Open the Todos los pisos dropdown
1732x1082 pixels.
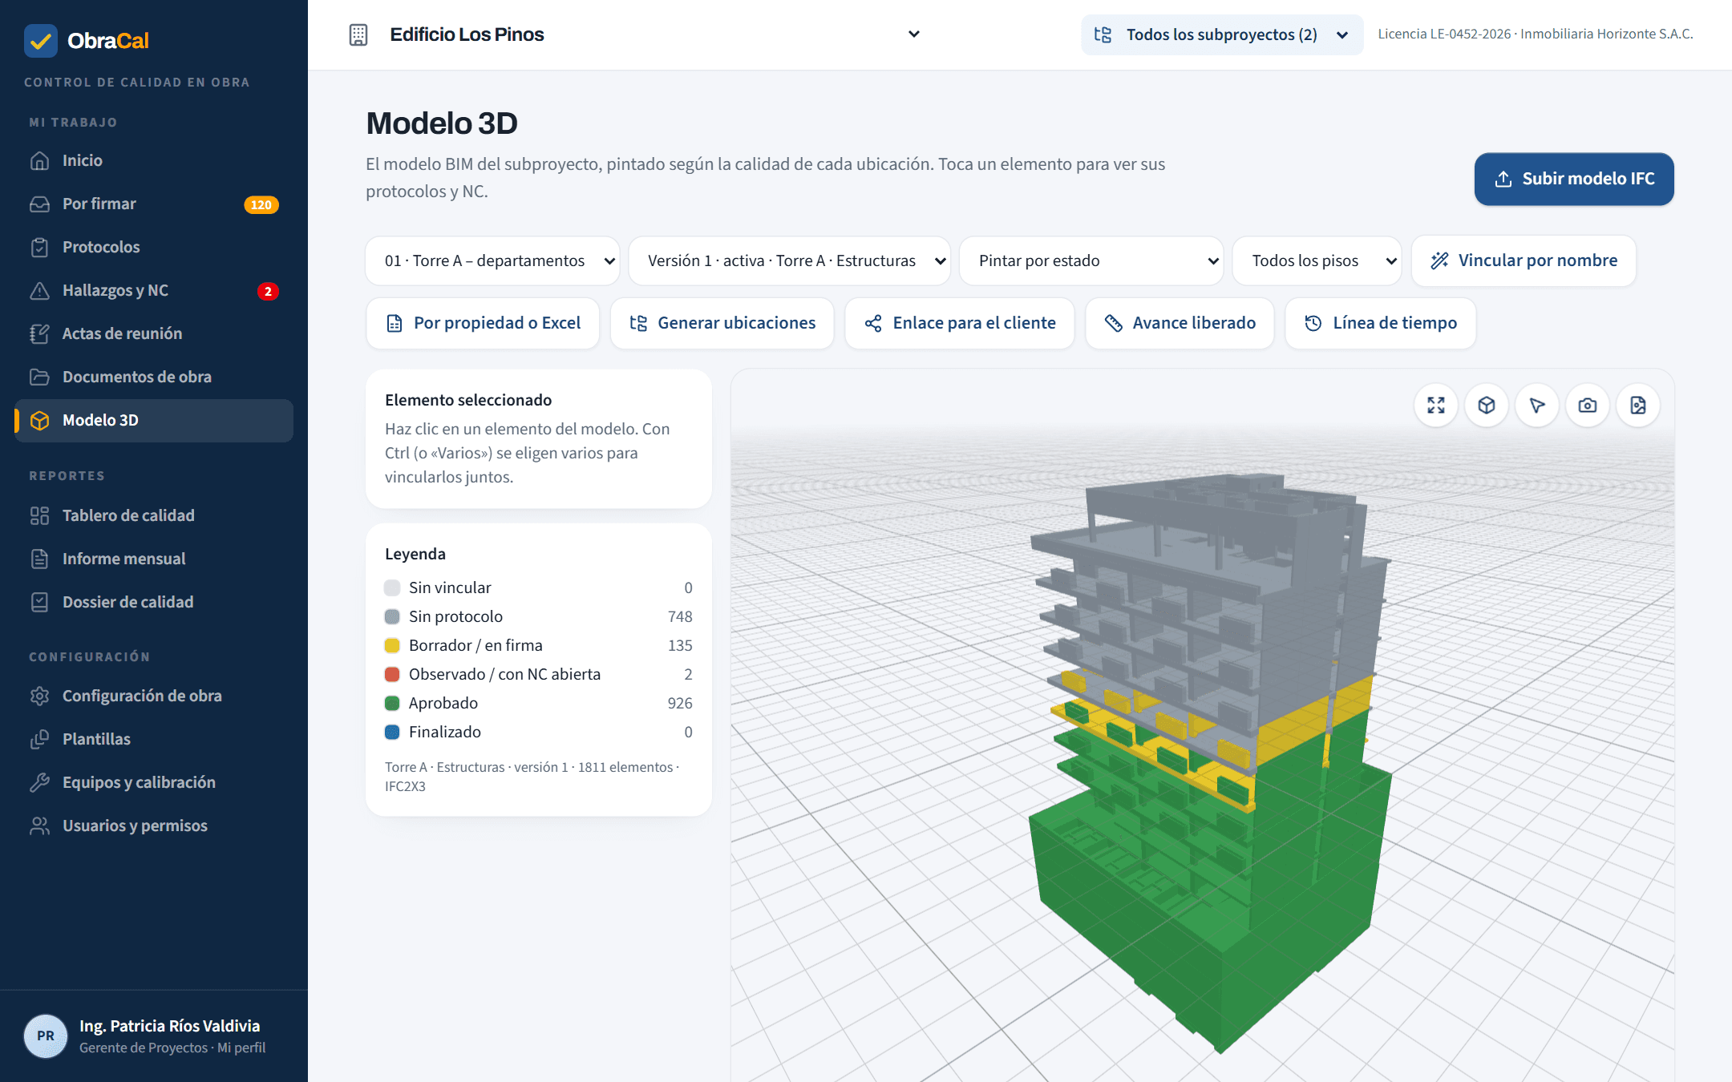1317,260
